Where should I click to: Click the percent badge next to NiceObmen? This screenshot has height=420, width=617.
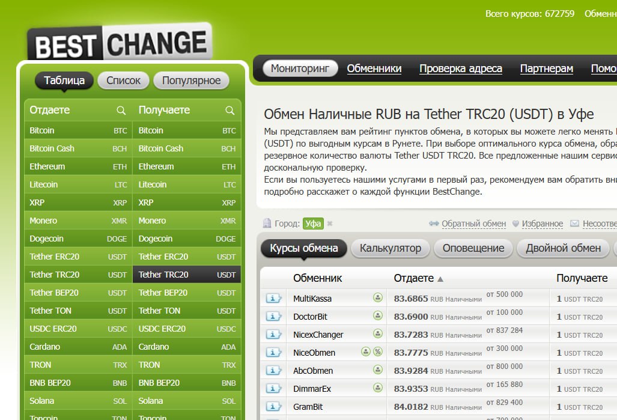point(377,352)
